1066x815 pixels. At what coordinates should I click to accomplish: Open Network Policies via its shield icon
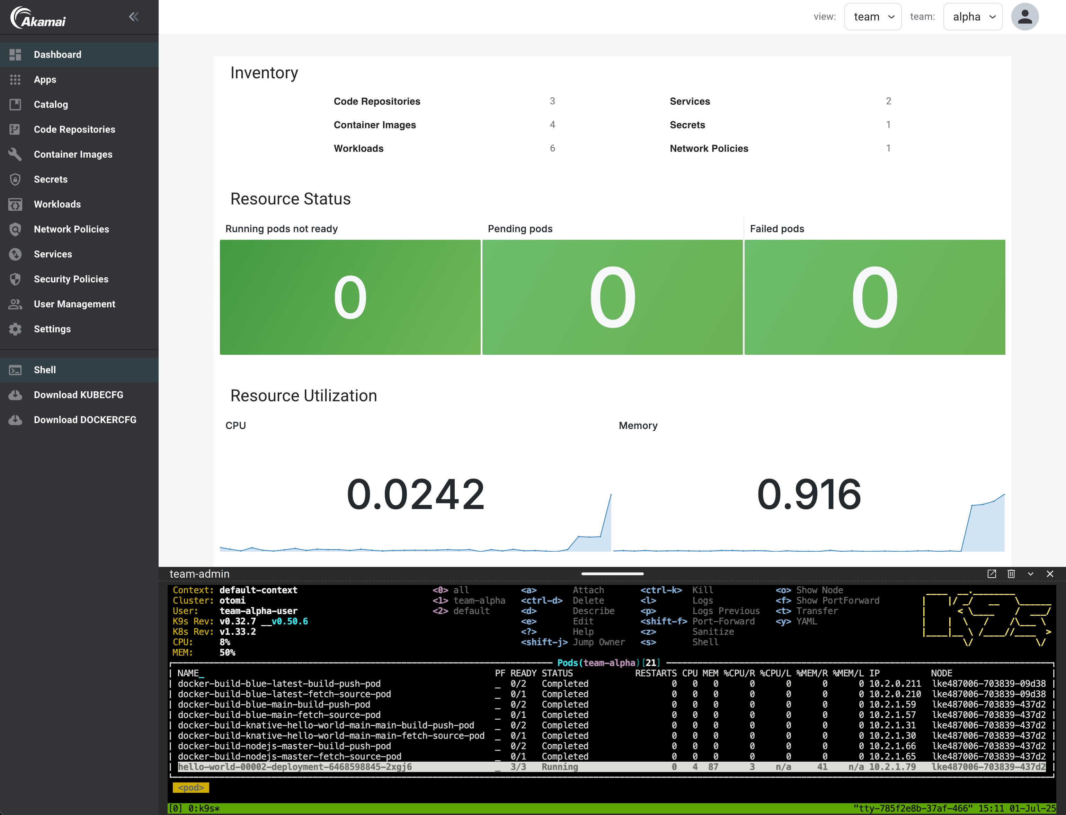pos(15,229)
